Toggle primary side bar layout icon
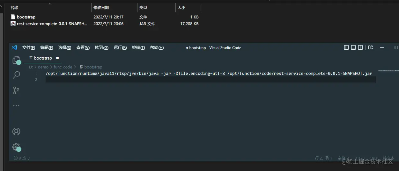This screenshot has width=399, height=171. point(346,47)
